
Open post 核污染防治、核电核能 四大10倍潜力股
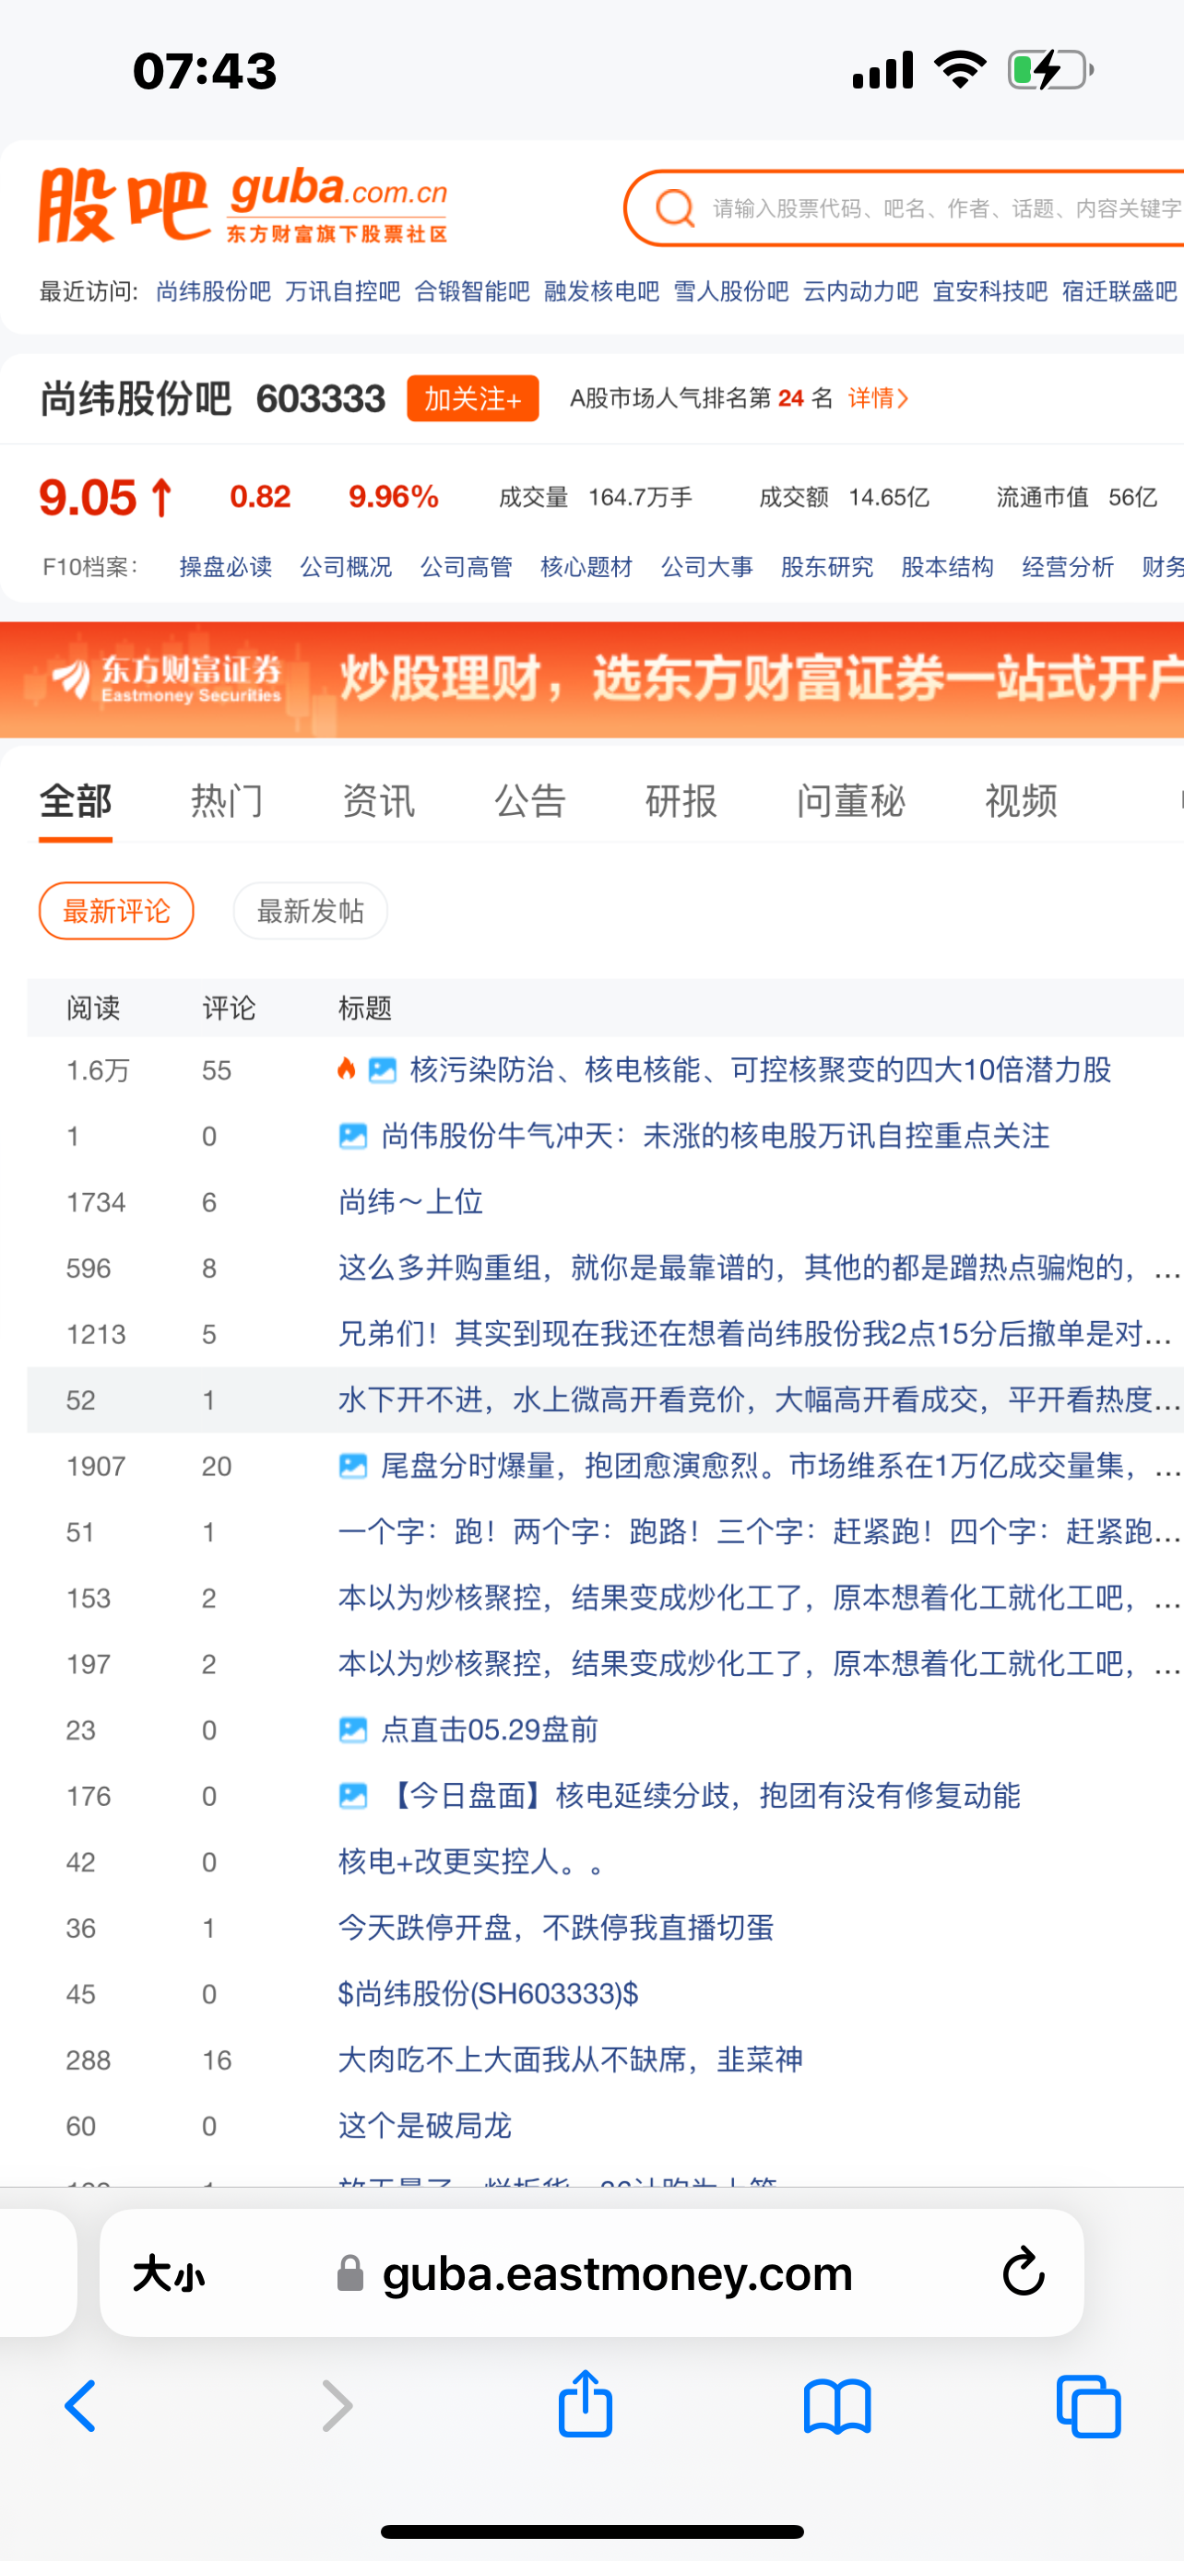(x=761, y=1069)
